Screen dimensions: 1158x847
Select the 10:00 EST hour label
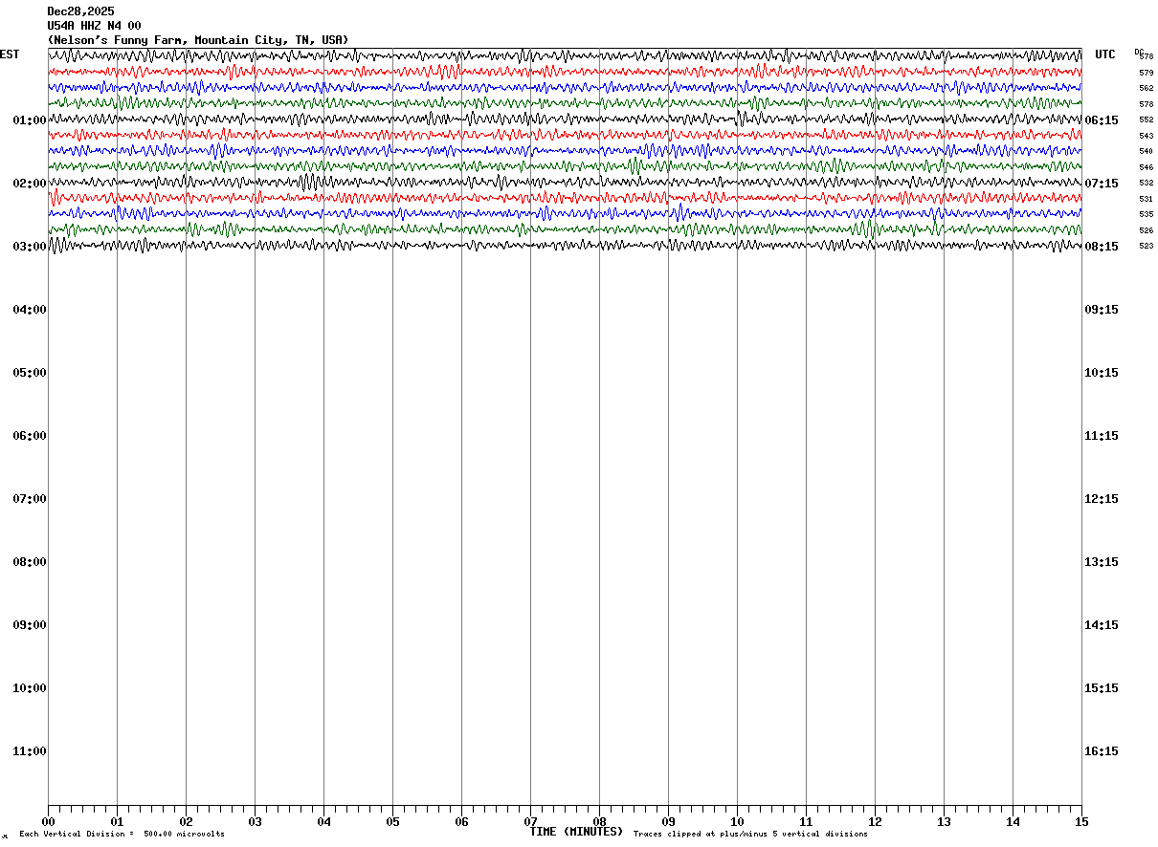[x=30, y=688]
